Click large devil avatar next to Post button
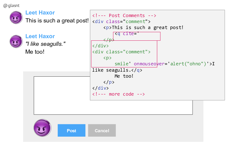The image size is (228, 142). click(x=42, y=128)
